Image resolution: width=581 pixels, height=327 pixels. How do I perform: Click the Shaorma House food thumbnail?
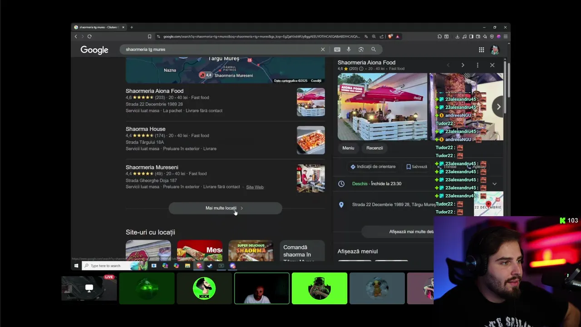(x=310, y=140)
